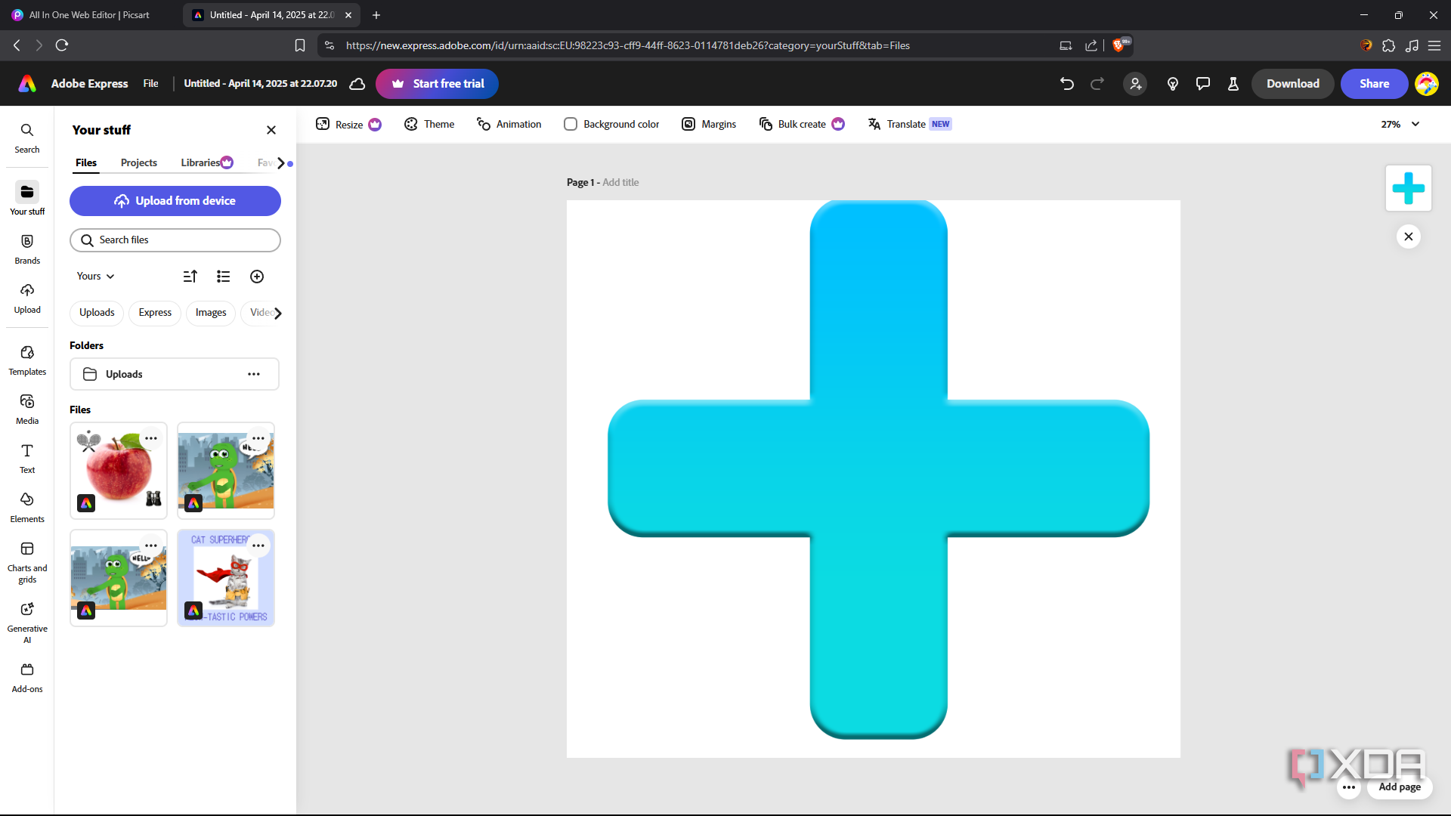Open the Theme toolbar option
Screen dimensions: 1451x816
(x=429, y=124)
